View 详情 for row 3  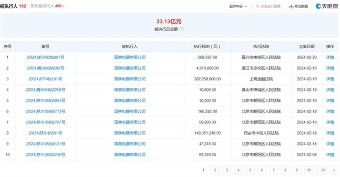[330, 79]
